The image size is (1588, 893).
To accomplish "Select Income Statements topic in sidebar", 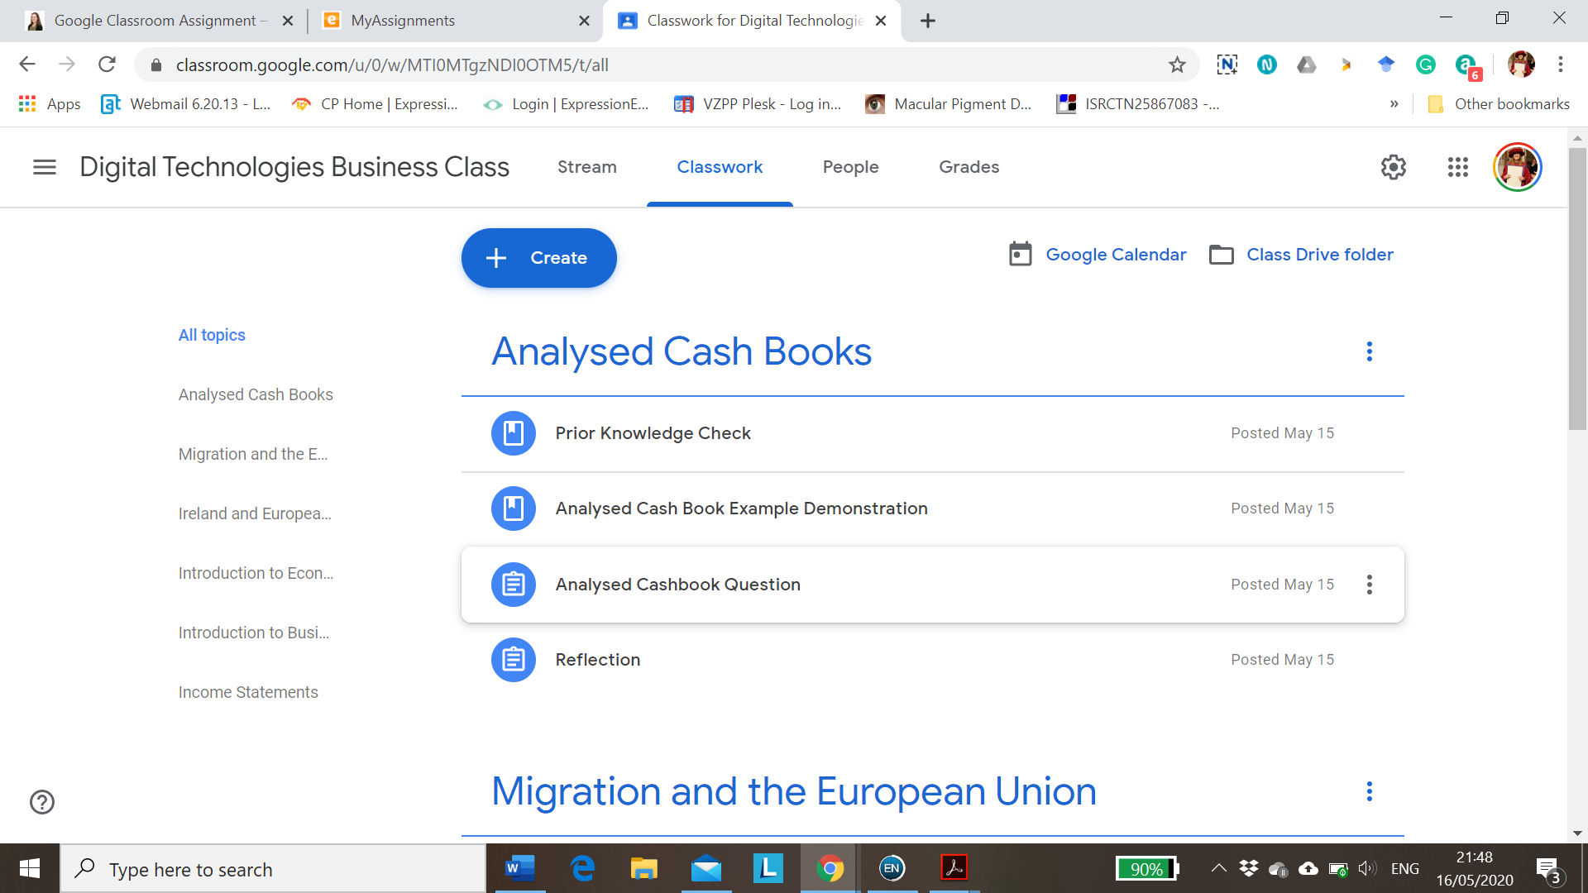I will (248, 692).
